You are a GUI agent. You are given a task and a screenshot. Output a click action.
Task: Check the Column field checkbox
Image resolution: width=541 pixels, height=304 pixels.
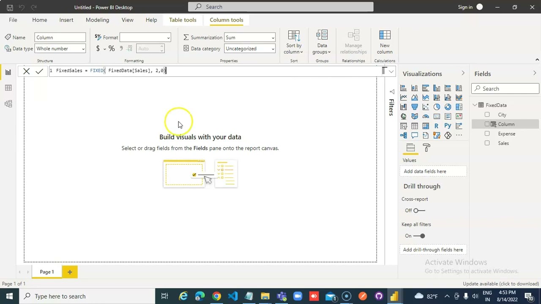coord(487,124)
